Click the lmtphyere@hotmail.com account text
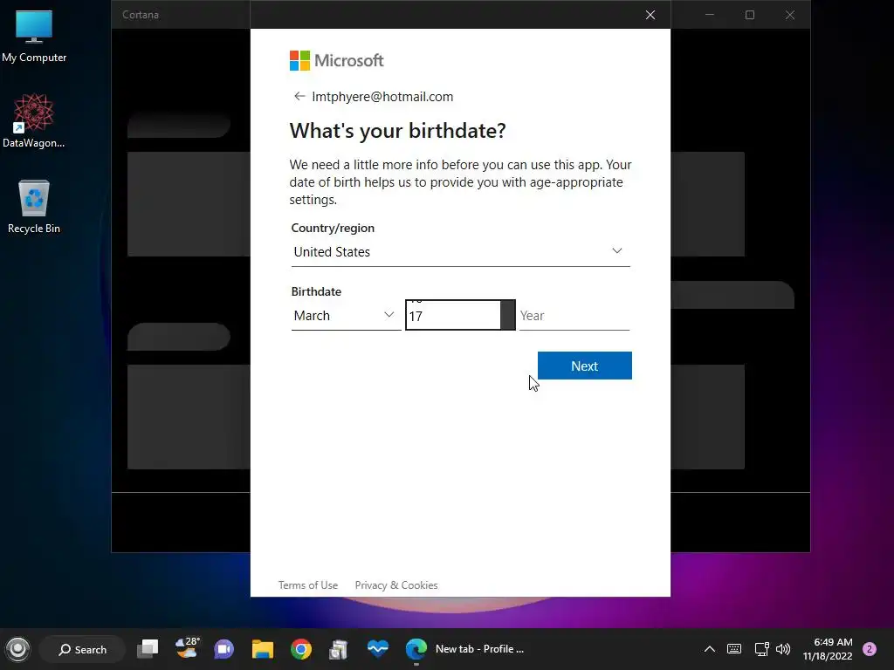This screenshot has height=670, width=894. tap(382, 97)
